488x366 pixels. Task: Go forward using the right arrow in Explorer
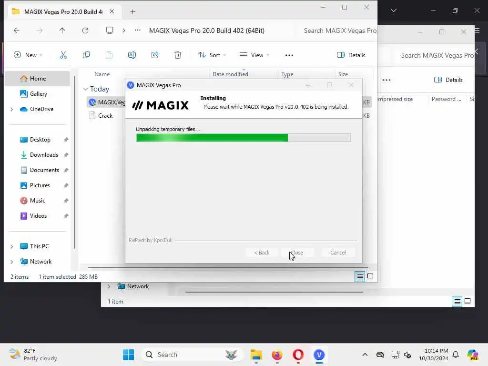(x=40, y=30)
